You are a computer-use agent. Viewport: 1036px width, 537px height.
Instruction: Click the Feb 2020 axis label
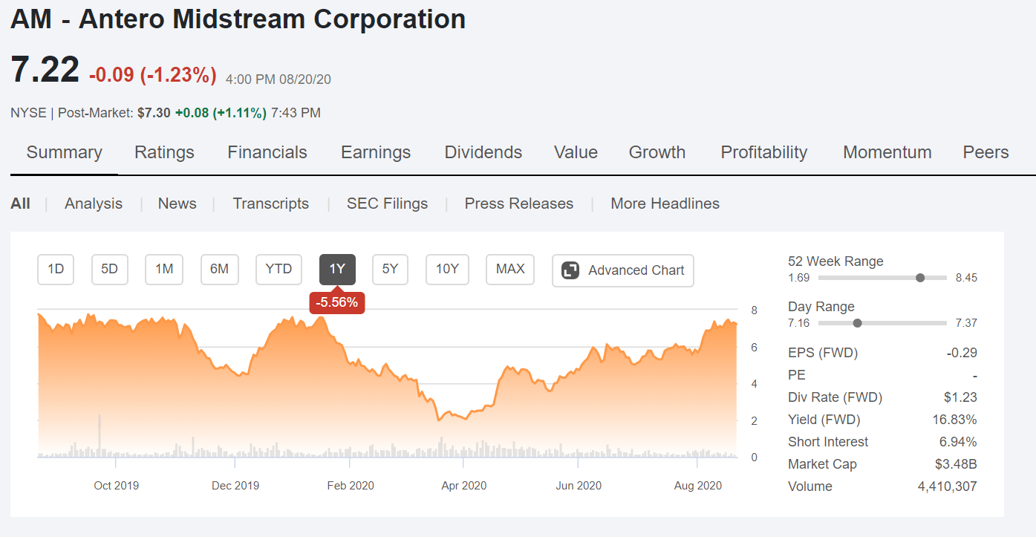351,486
